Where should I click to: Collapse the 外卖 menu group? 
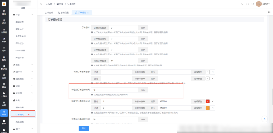pyautogui.click(x=23, y=100)
